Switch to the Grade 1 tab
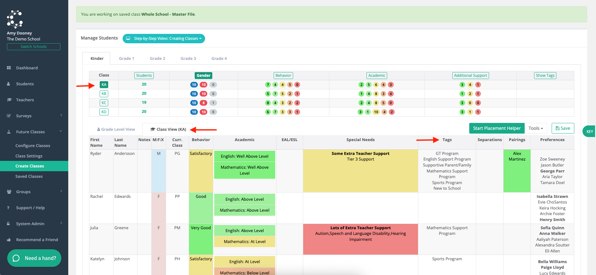596x275 pixels. [x=126, y=58]
